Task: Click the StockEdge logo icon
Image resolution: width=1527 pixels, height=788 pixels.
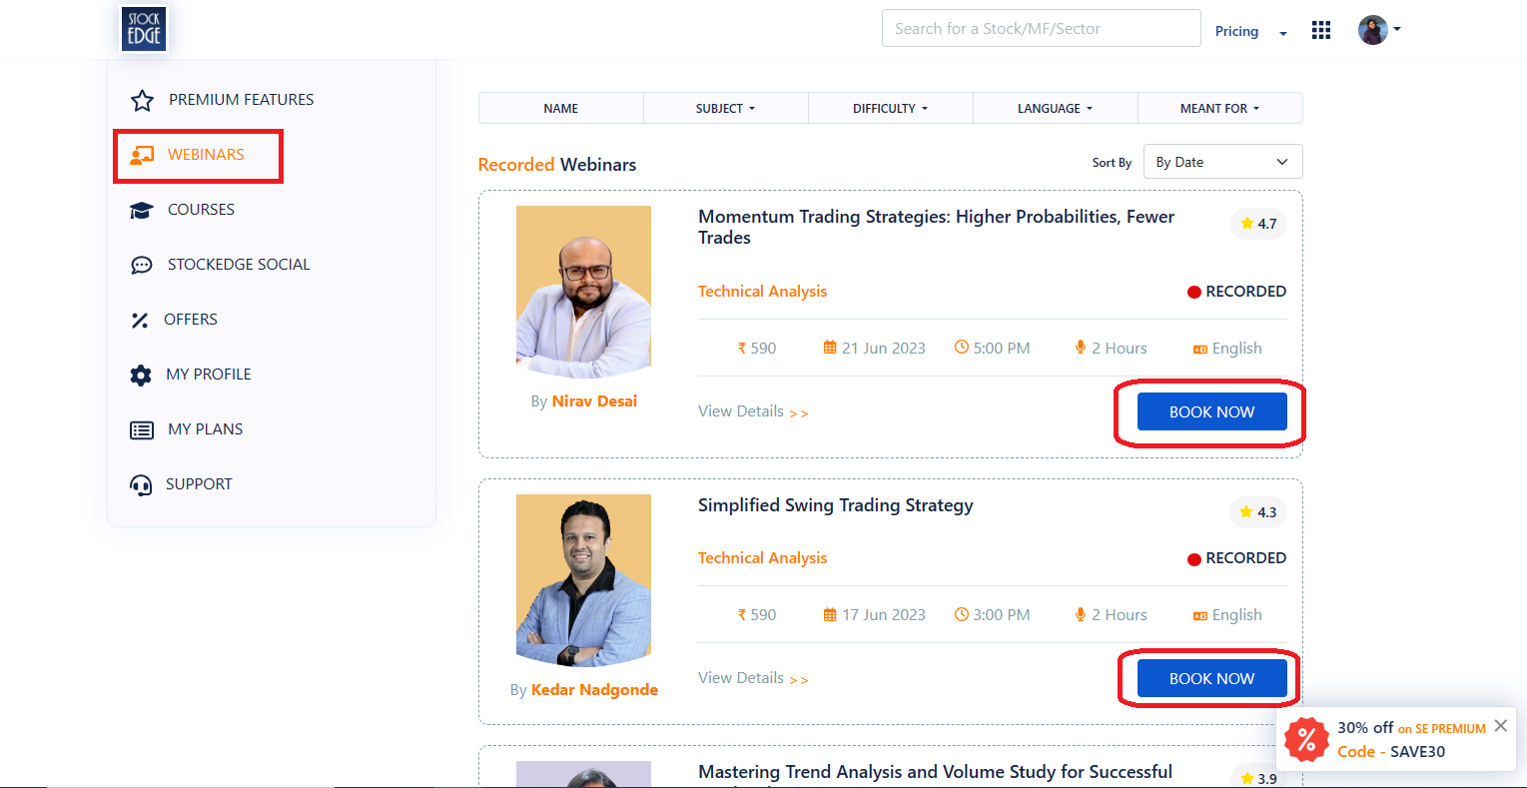Action: (144, 29)
